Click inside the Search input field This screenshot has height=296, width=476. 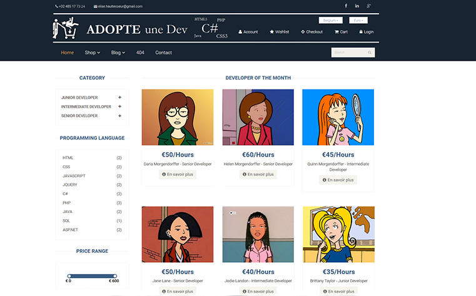click(x=349, y=53)
